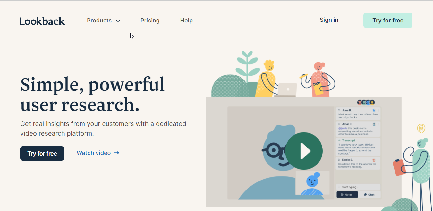
Task: Click the Lookback logo
Action: click(42, 21)
